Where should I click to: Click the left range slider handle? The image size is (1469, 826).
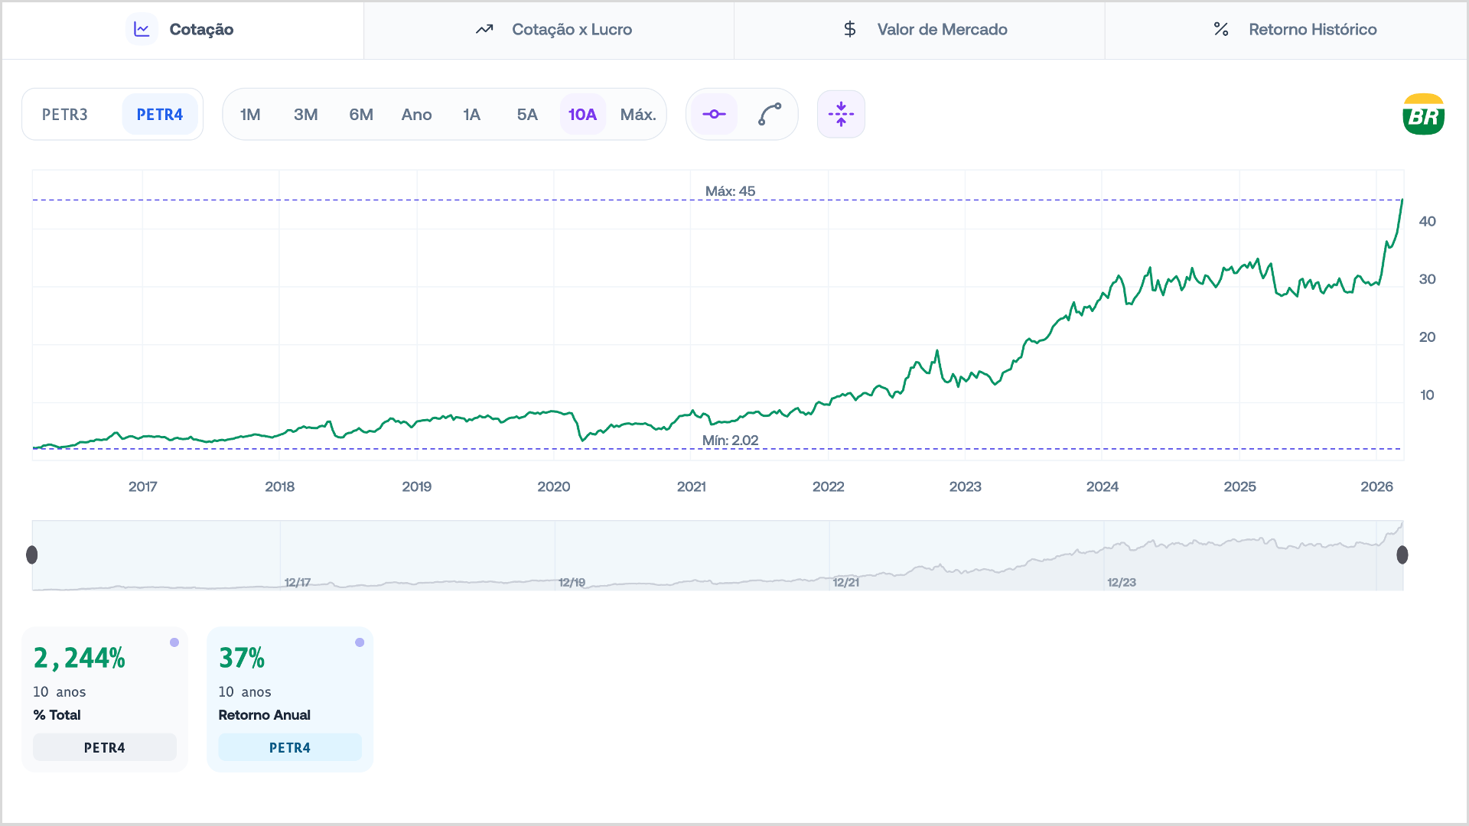click(x=32, y=554)
